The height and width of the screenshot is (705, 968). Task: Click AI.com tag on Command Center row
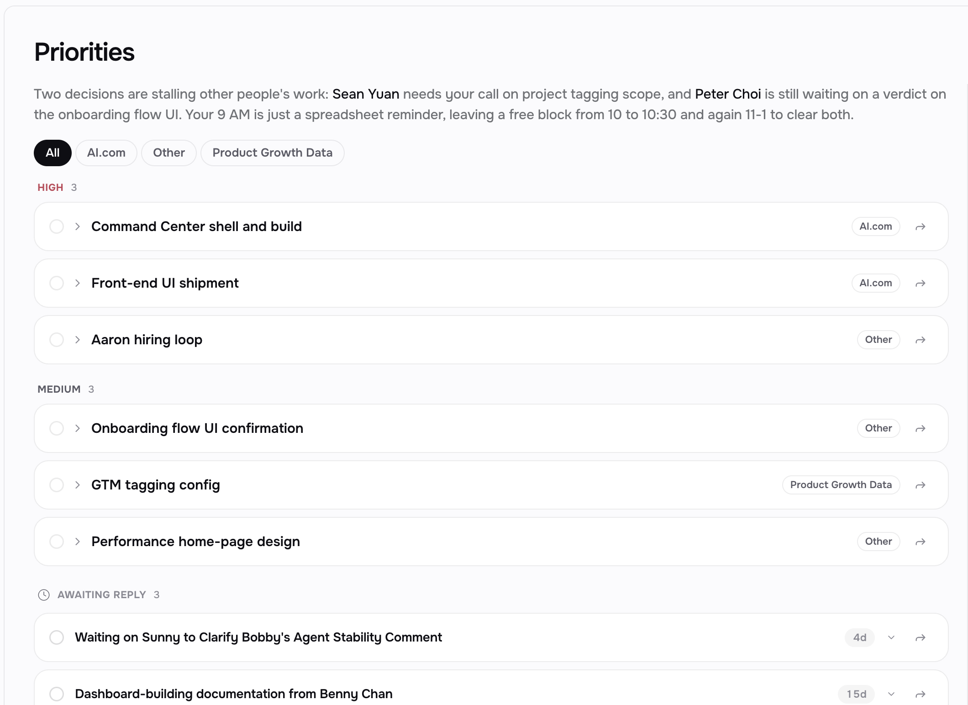coord(876,226)
